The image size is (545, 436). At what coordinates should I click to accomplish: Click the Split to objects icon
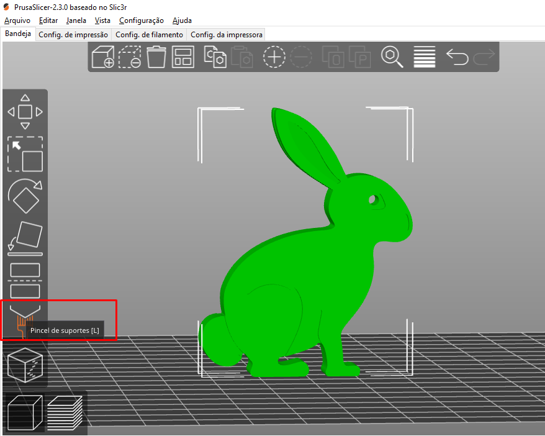(x=333, y=57)
